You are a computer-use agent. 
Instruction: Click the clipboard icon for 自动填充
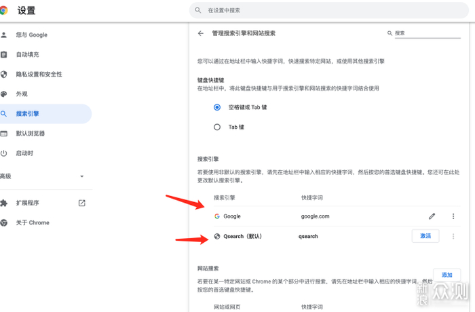(x=3, y=54)
